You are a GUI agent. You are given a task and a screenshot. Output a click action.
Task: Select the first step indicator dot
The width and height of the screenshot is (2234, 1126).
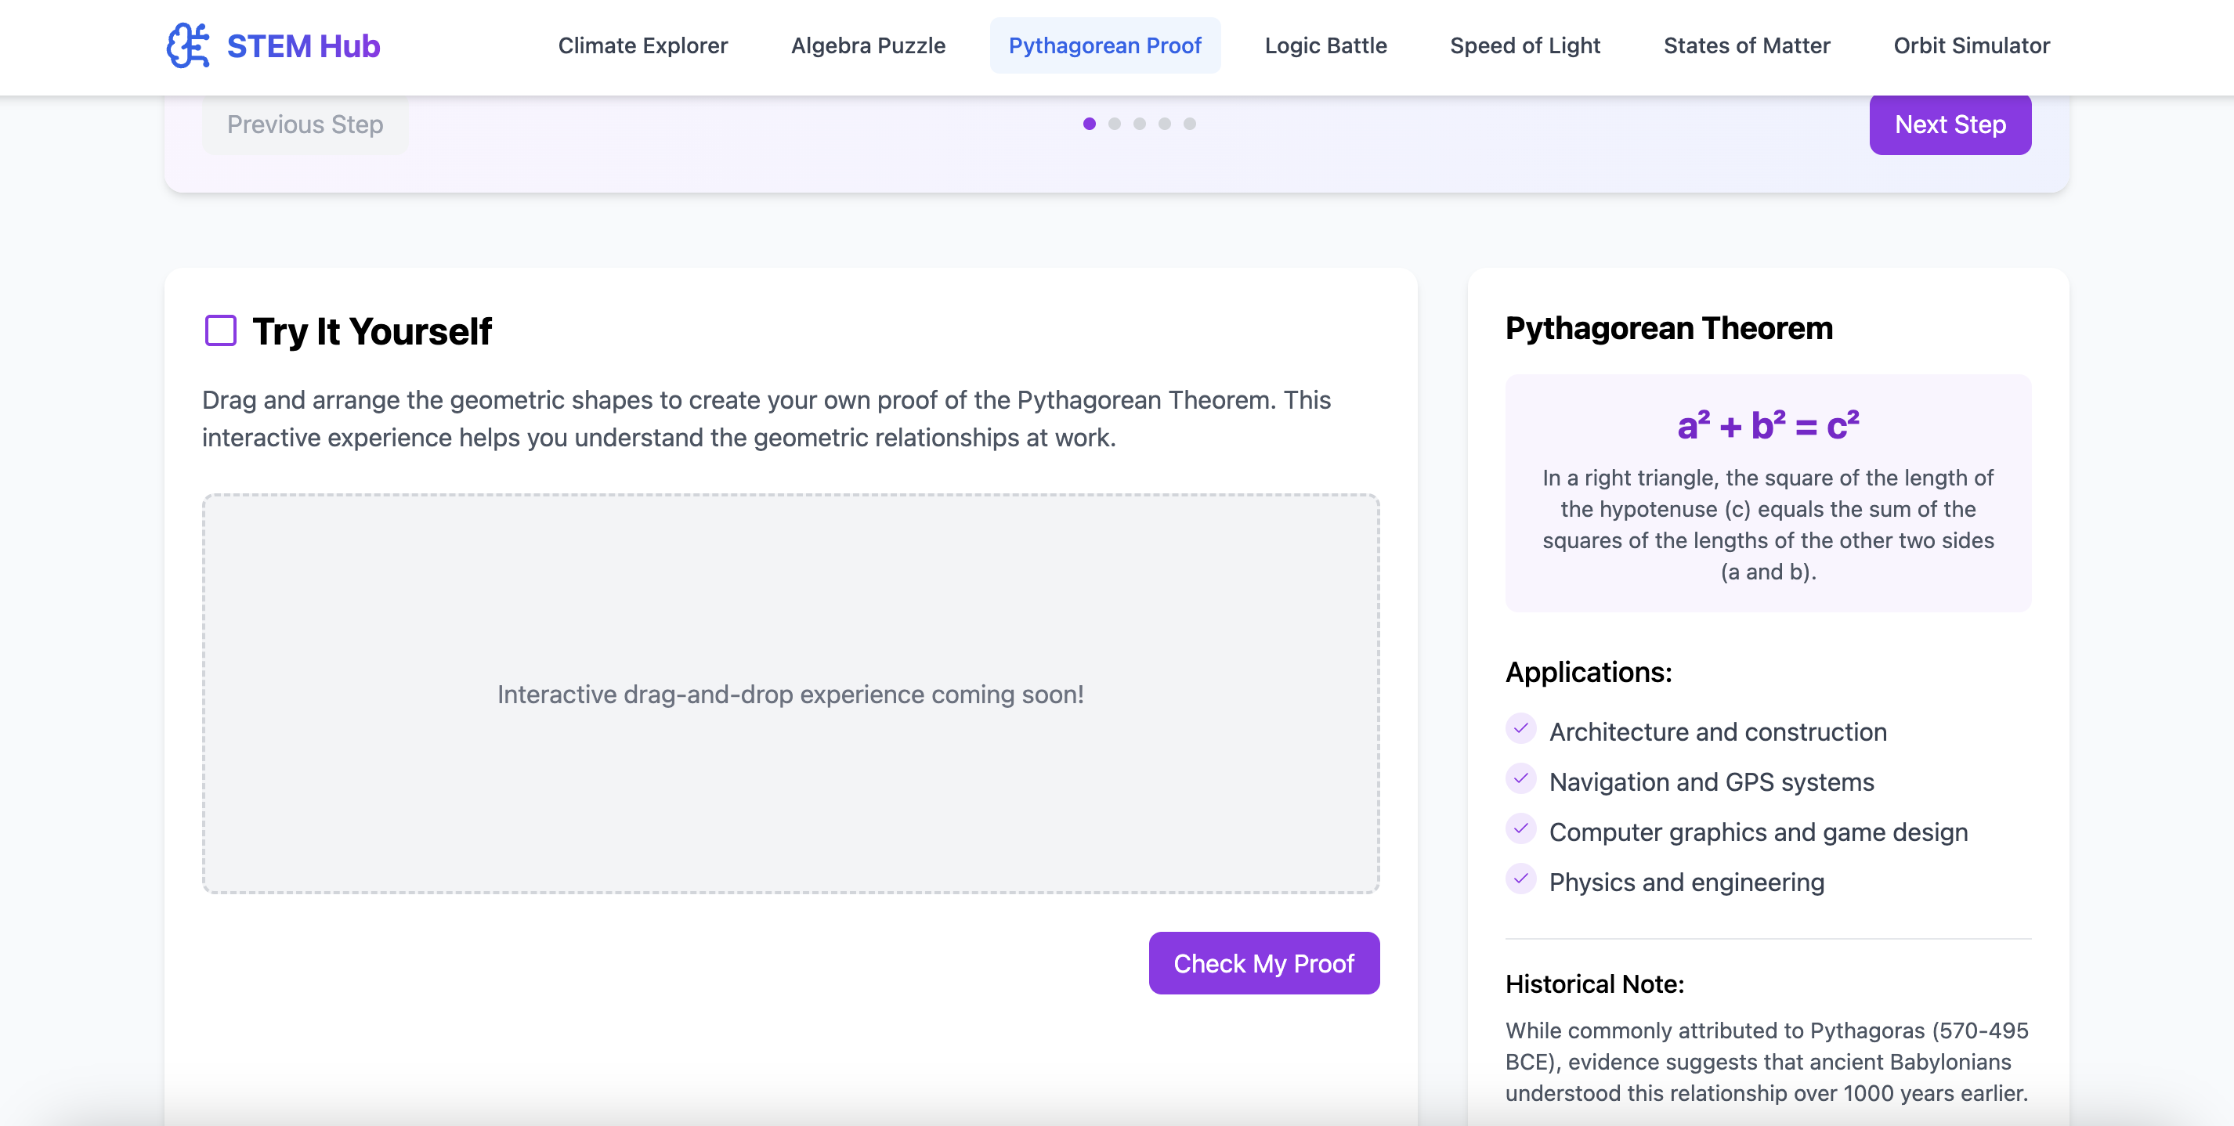[x=1090, y=124]
